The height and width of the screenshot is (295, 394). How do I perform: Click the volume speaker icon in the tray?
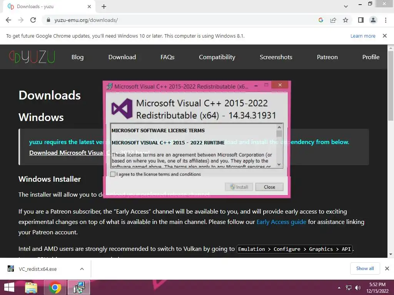pos(357,288)
